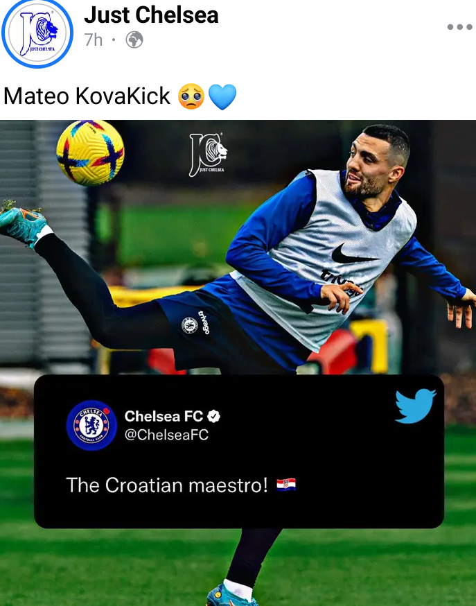The height and width of the screenshot is (606, 476).
Task: Click the Croatian flag emoji
Action: 286,485
